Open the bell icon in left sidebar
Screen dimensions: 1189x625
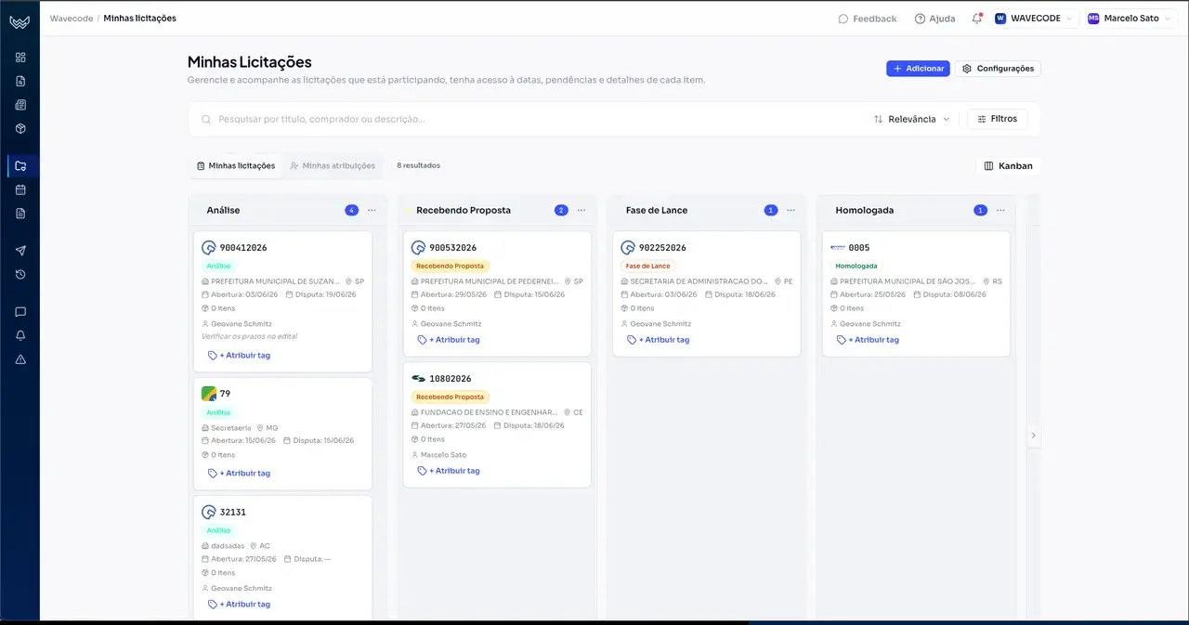(20, 335)
